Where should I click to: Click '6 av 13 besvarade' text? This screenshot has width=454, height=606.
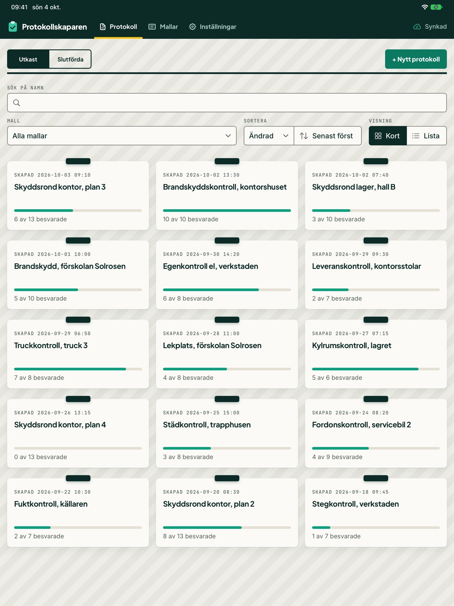coord(40,219)
